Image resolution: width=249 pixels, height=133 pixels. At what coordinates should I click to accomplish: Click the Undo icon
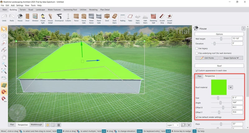pos(4,18)
